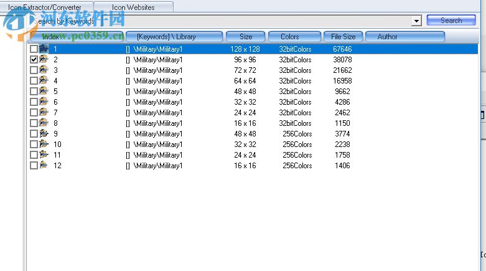Click the Military icon in row 6
The width and height of the screenshot is (486, 271).
44,102
